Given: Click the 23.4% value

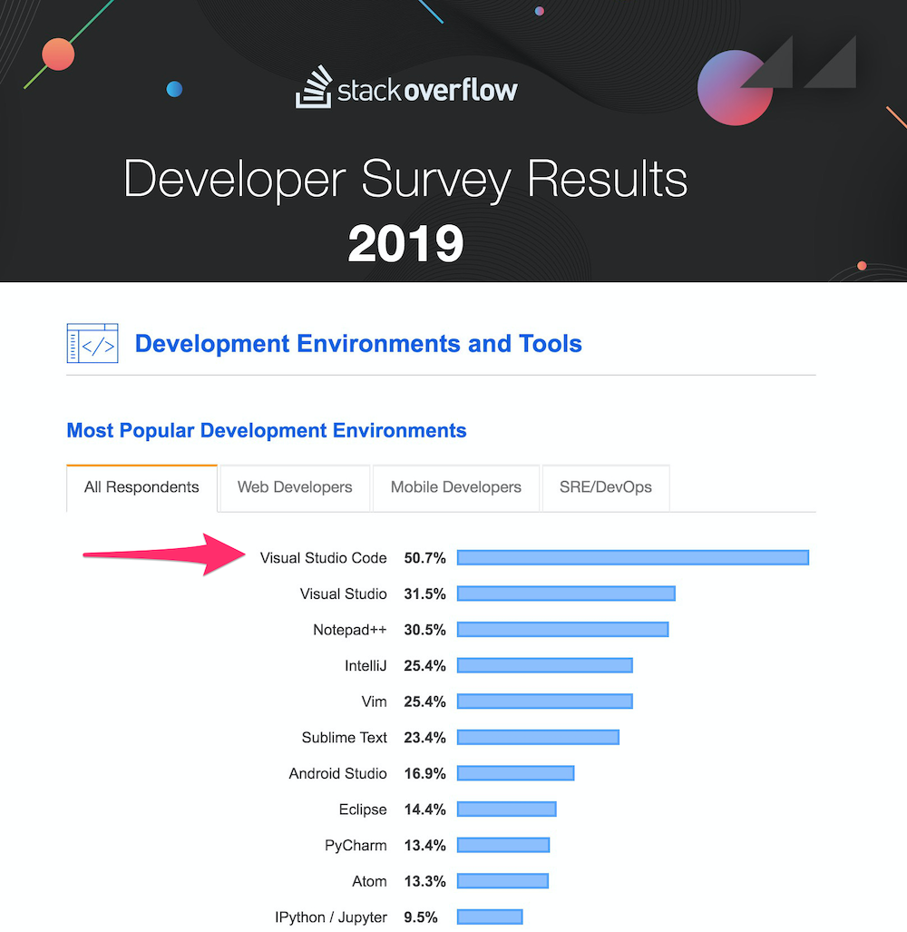Looking at the screenshot, I should 424,738.
